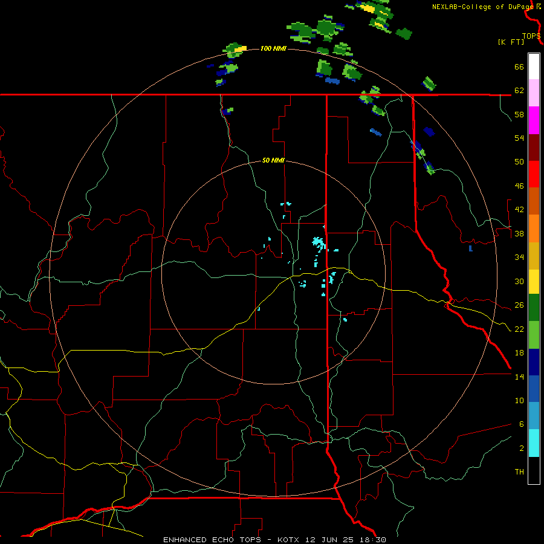The width and height of the screenshot is (544, 544).
Task: Click the cyan legend swatch between 6 and 2
Action: tap(534, 443)
